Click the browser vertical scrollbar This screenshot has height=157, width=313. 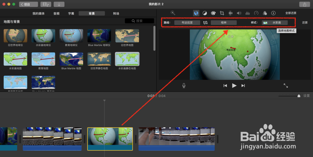tap(154, 38)
